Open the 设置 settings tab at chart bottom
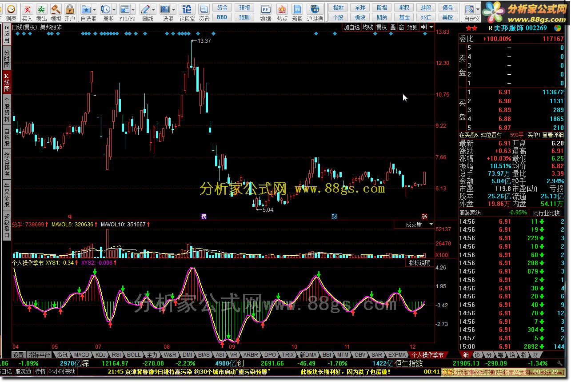571x382 pixels. tap(19, 355)
